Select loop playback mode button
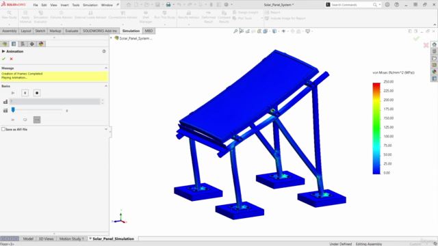Image resolution: width=438 pixels, height=246 pixels. coord(25,120)
